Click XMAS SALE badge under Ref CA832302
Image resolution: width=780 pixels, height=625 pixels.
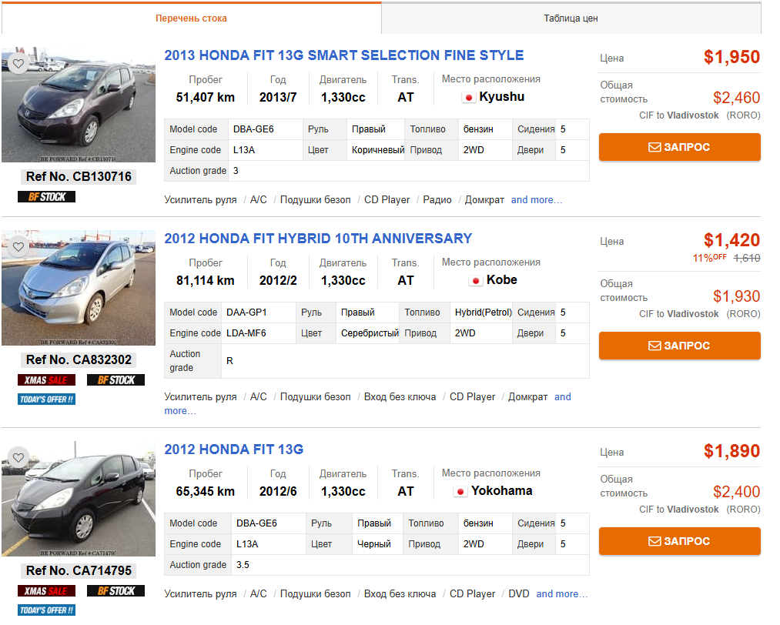pyautogui.click(x=47, y=380)
